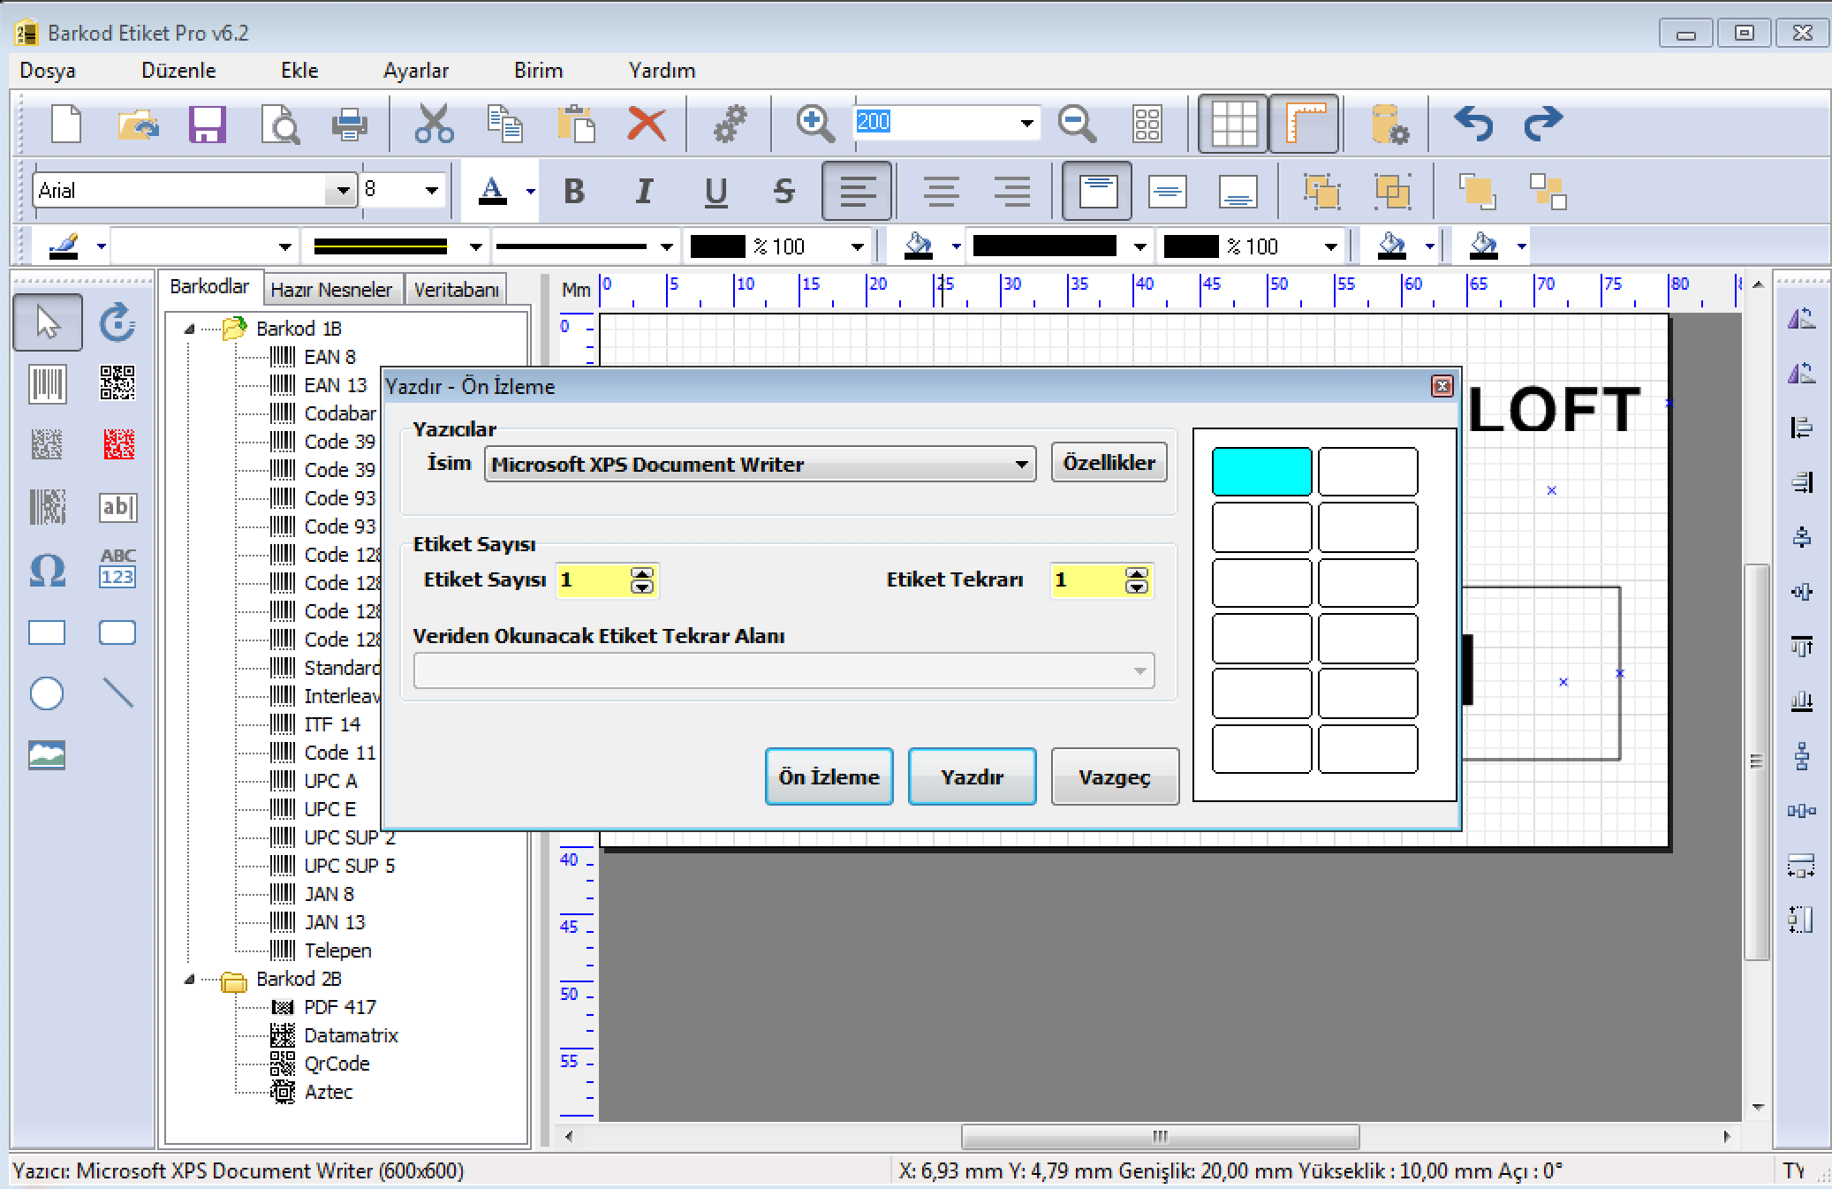Click the Ön İzleme button
Screen dimensions: 1832x1189
pos(829,776)
